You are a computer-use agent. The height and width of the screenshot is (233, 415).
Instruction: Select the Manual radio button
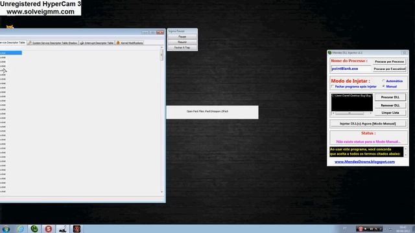[383, 86]
